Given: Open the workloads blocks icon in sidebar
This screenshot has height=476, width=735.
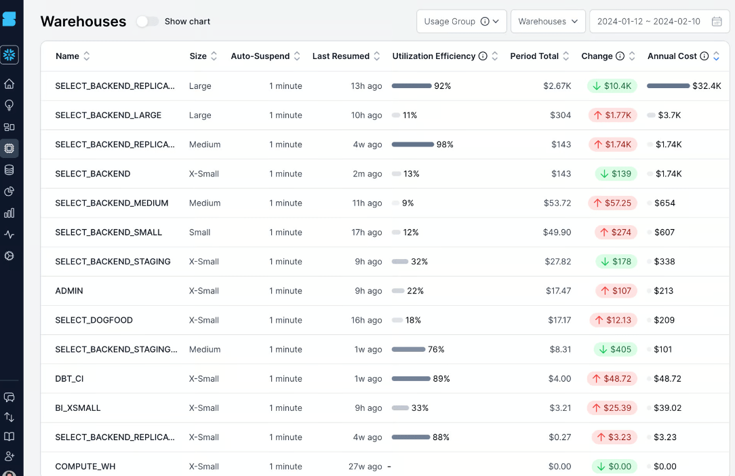Looking at the screenshot, I should coord(9,127).
